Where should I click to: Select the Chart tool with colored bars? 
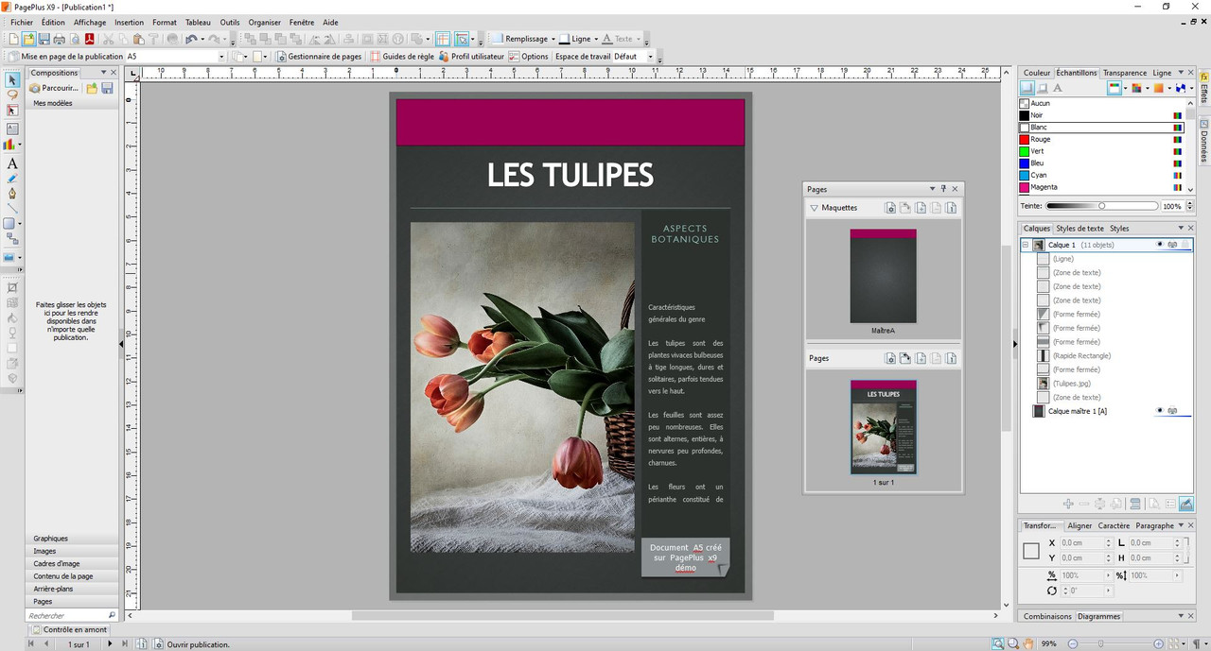point(9,145)
